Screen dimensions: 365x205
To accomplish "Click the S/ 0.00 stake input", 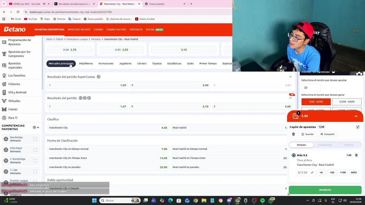I will pyautogui.click(x=305, y=173).
